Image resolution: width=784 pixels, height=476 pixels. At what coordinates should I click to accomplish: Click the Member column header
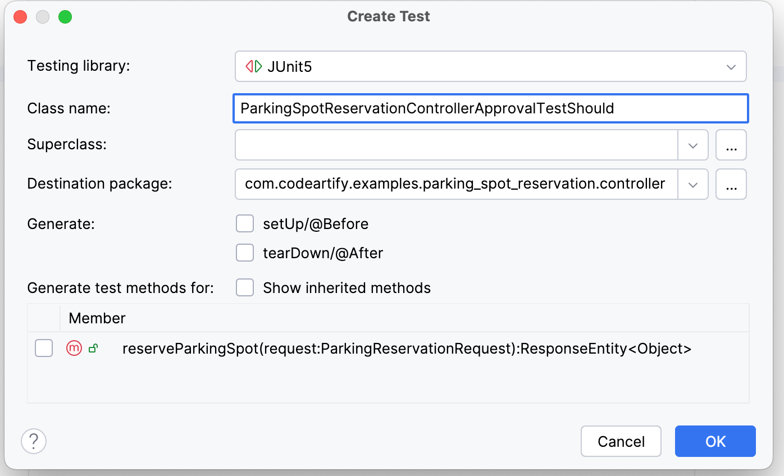97,318
